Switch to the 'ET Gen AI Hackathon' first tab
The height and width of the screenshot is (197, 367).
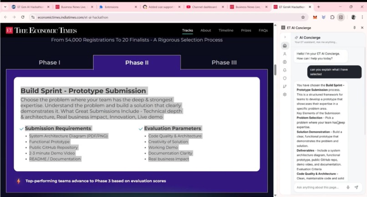pos(31,7)
